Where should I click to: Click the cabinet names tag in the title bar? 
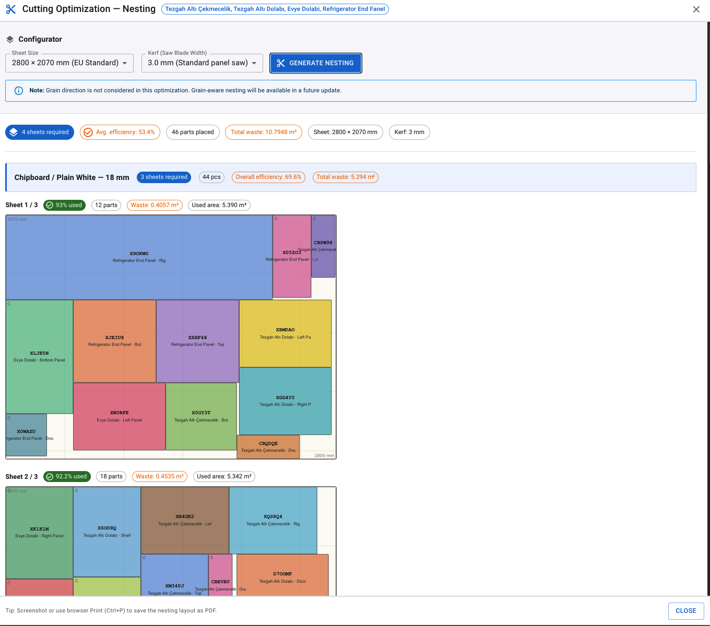click(275, 9)
